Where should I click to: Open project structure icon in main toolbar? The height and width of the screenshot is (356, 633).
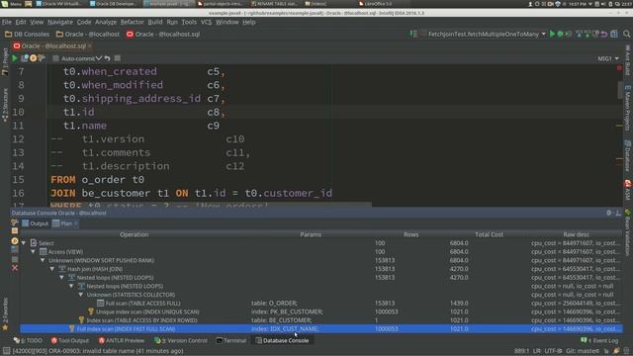614,34
